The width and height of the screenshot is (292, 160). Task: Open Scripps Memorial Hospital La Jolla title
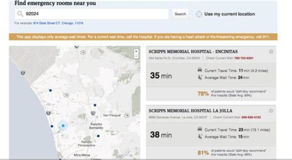190,111
